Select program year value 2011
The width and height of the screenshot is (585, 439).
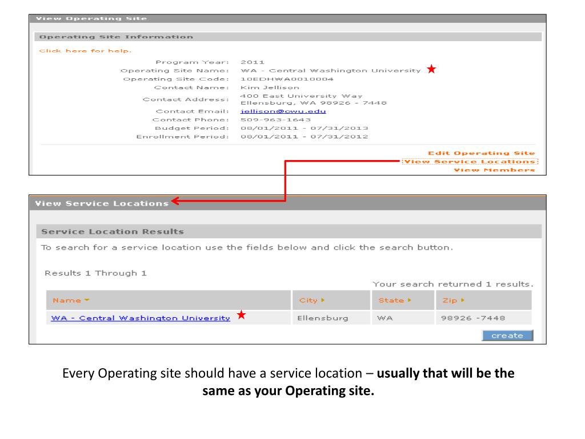coord(252,62)
